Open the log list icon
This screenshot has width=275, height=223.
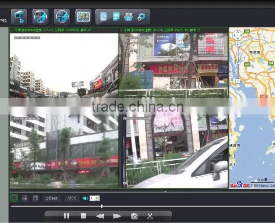coord(116,16)
